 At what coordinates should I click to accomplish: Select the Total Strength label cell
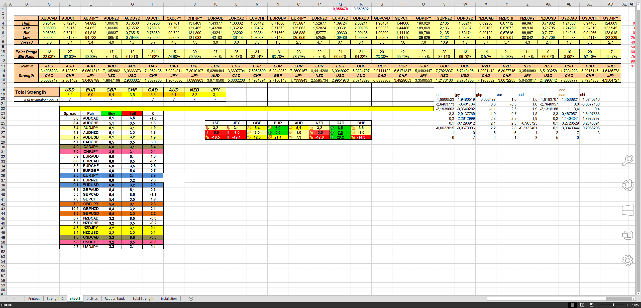pos(37,92)
